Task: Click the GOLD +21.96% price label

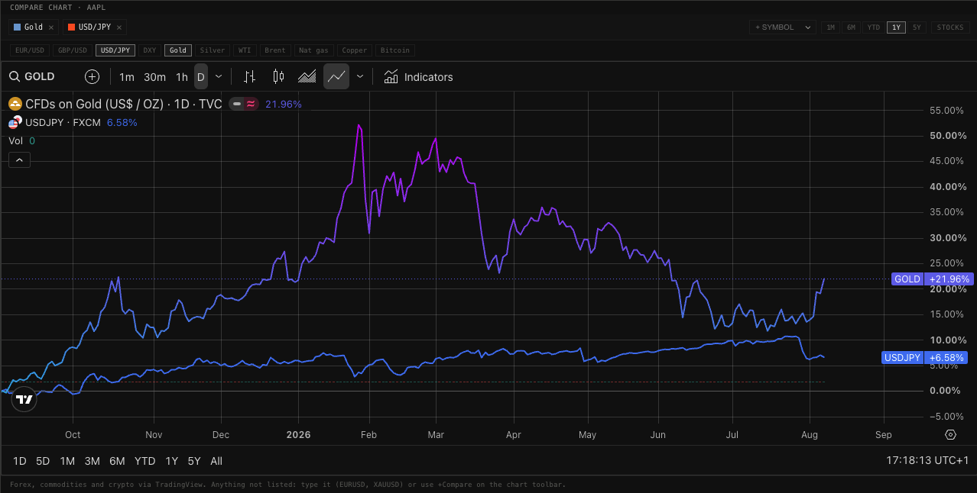Action: (932, 279)
